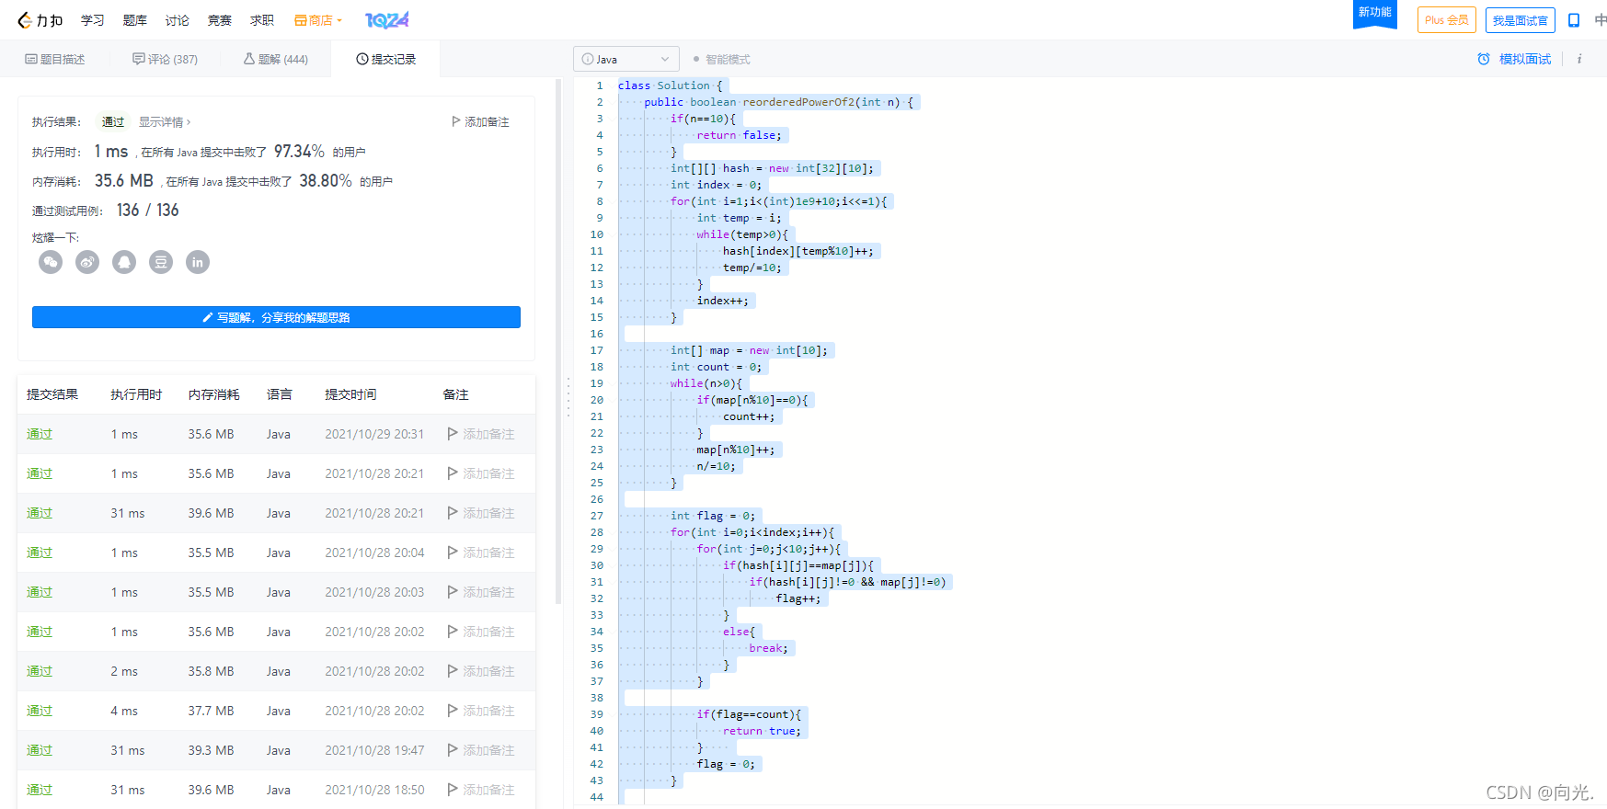This screenshot has height=809, width=1607.
Task: Open the Java language dropdown
Action: point(626,59)
